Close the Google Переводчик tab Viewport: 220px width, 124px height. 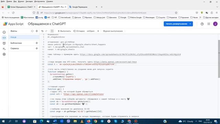point(96,7)
